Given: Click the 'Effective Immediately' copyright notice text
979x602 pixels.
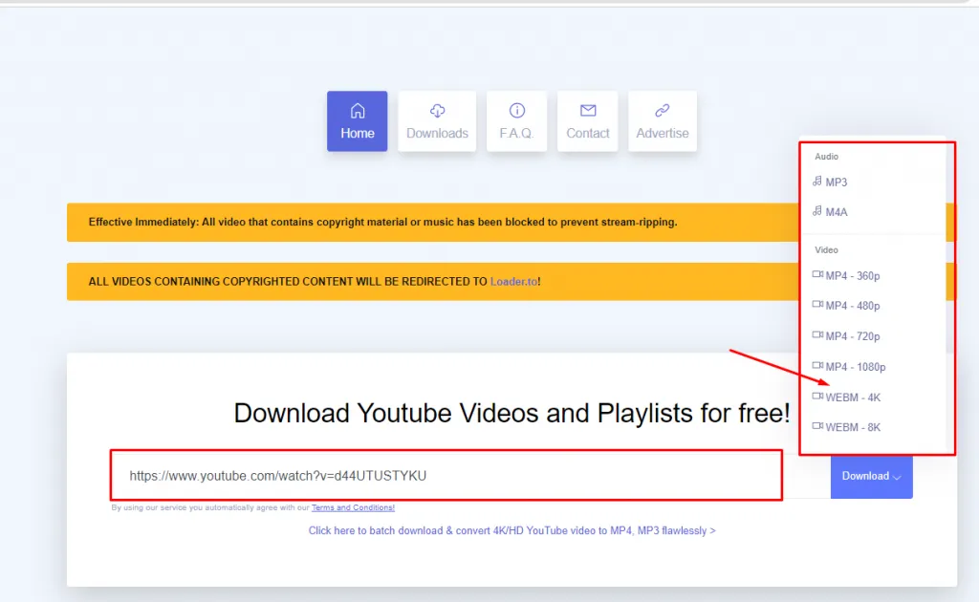Looking at the screenshot, I should (x=382, y=222).
